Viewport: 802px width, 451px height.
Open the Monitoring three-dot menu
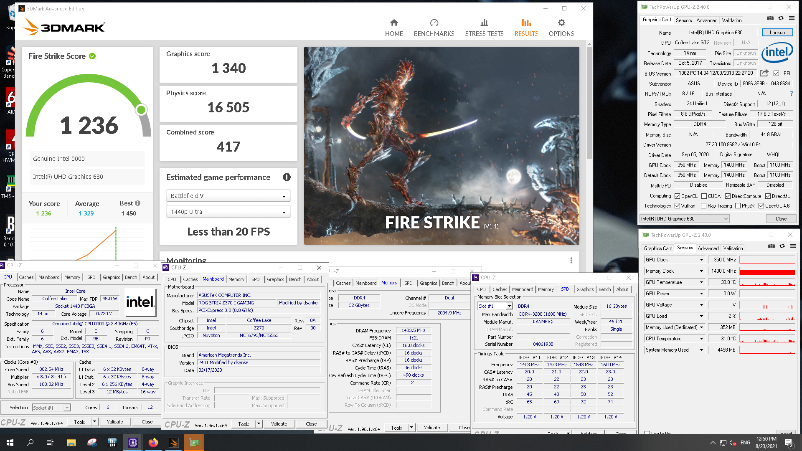coord(571,261)
